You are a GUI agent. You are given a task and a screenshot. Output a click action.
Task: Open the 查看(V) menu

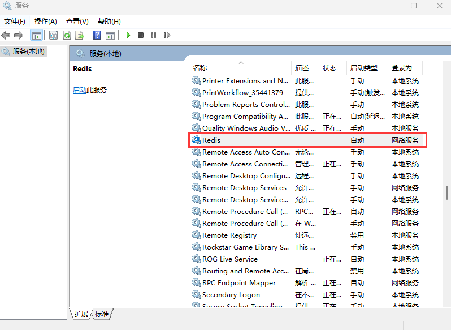click(77, 22)
